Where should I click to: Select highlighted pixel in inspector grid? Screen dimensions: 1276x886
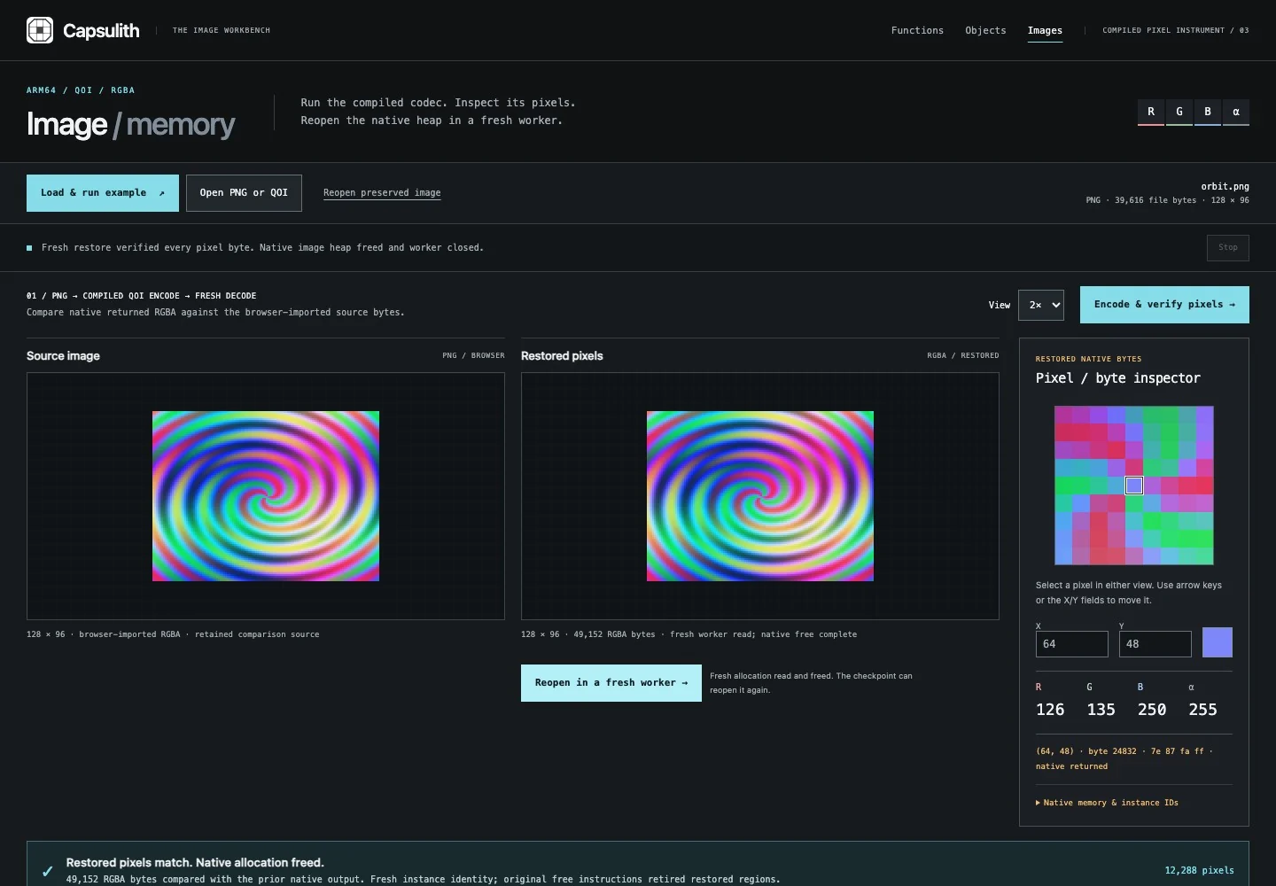point(1134,486)
